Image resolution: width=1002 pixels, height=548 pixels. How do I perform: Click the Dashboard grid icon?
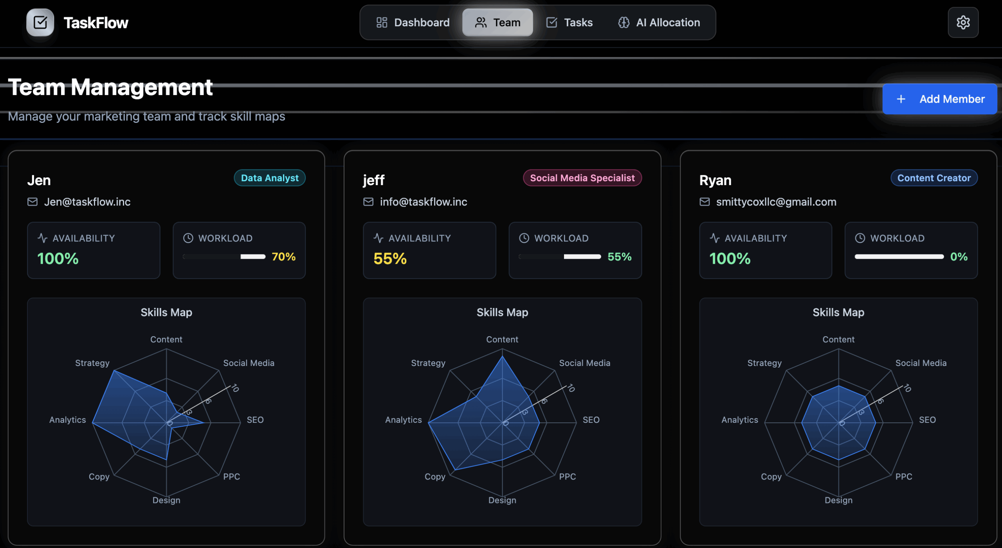(381, 22)
